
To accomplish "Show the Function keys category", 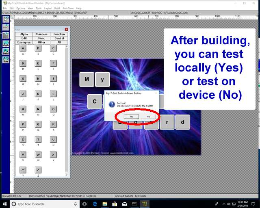I will (59, 35).
